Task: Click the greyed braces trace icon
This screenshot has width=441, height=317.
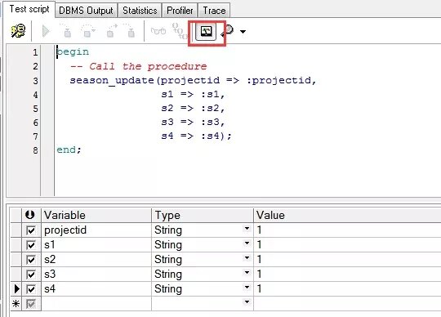Action: pos(179,31)
